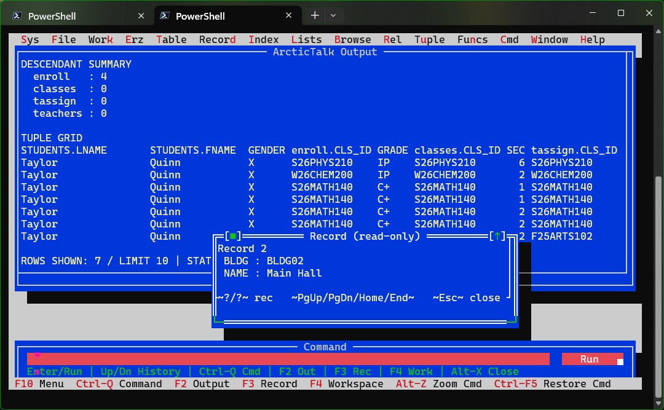Screen dimensions: 664x410
Task: Click F2 Output in status bar
Action: tap(202, 384)
